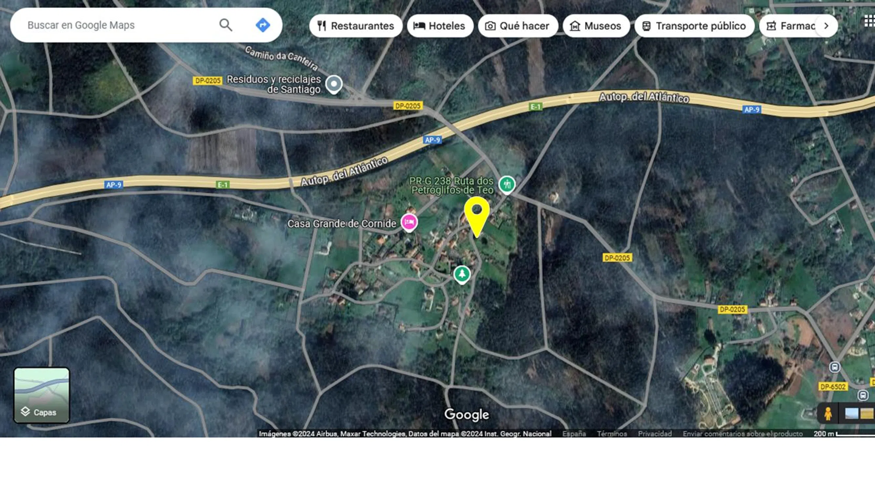Click the Ruta dos Petroglifos hiking marker
The height and width of the screenshot is (492, 875).
507,184
